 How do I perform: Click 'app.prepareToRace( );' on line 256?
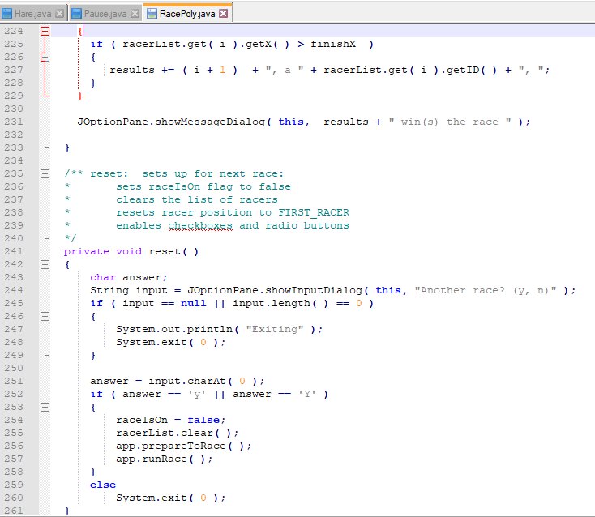tap(184, 446)
